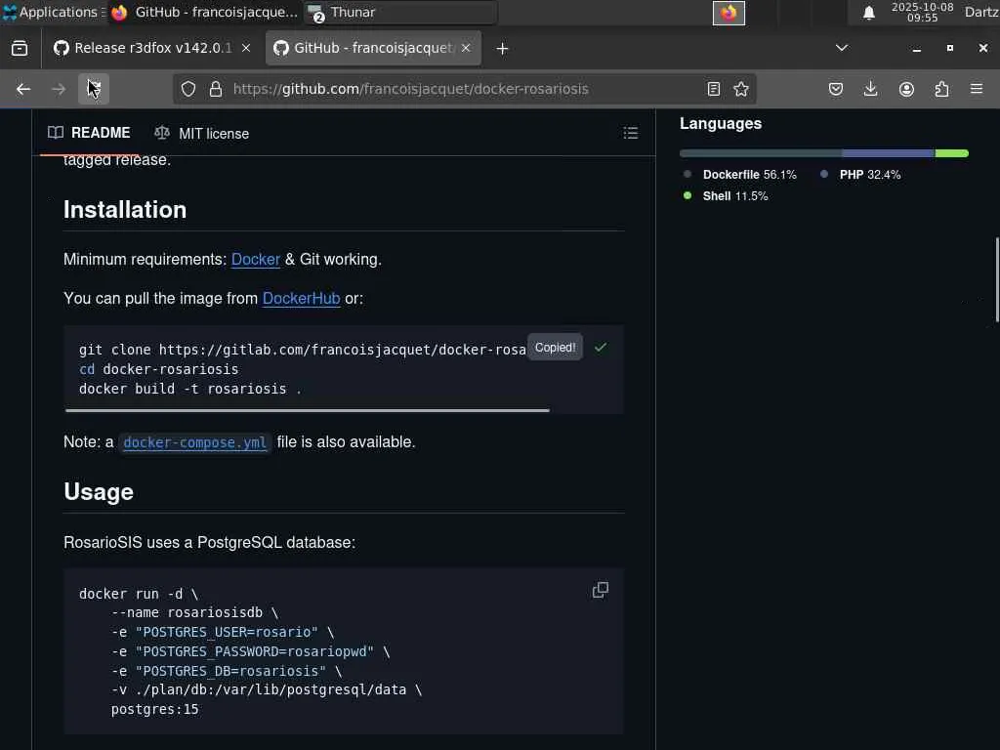The height and width of the screenshot is (750, 1000).
Task: Toggle reader view icon in the address bar
Action: pyautogui.click(x=714, y=89)
